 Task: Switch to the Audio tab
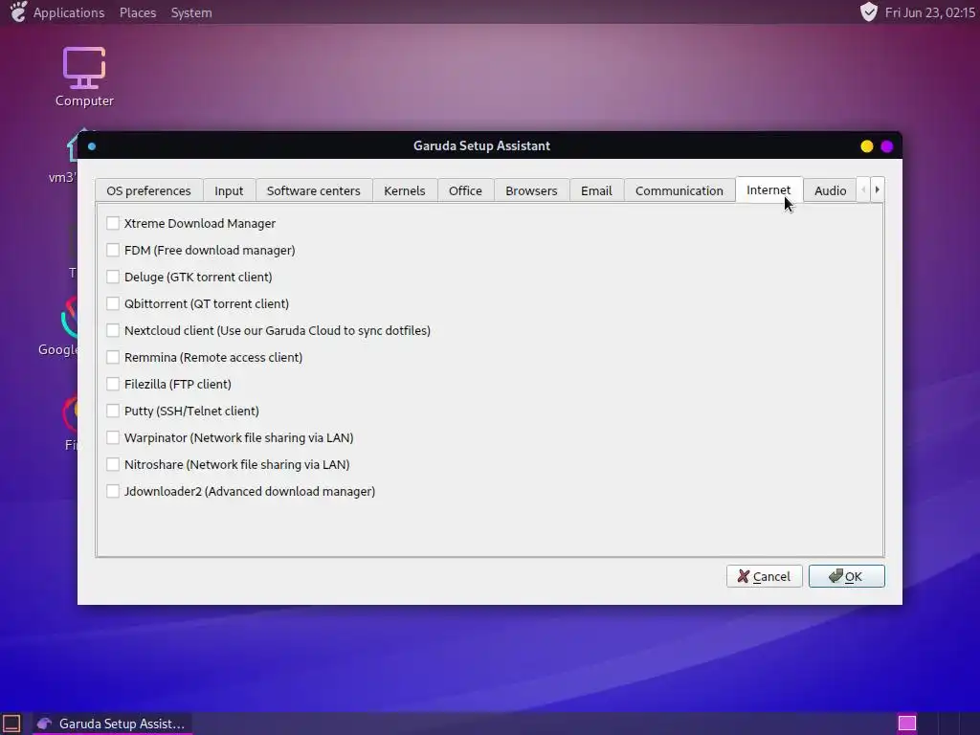(x=830, y=190)
